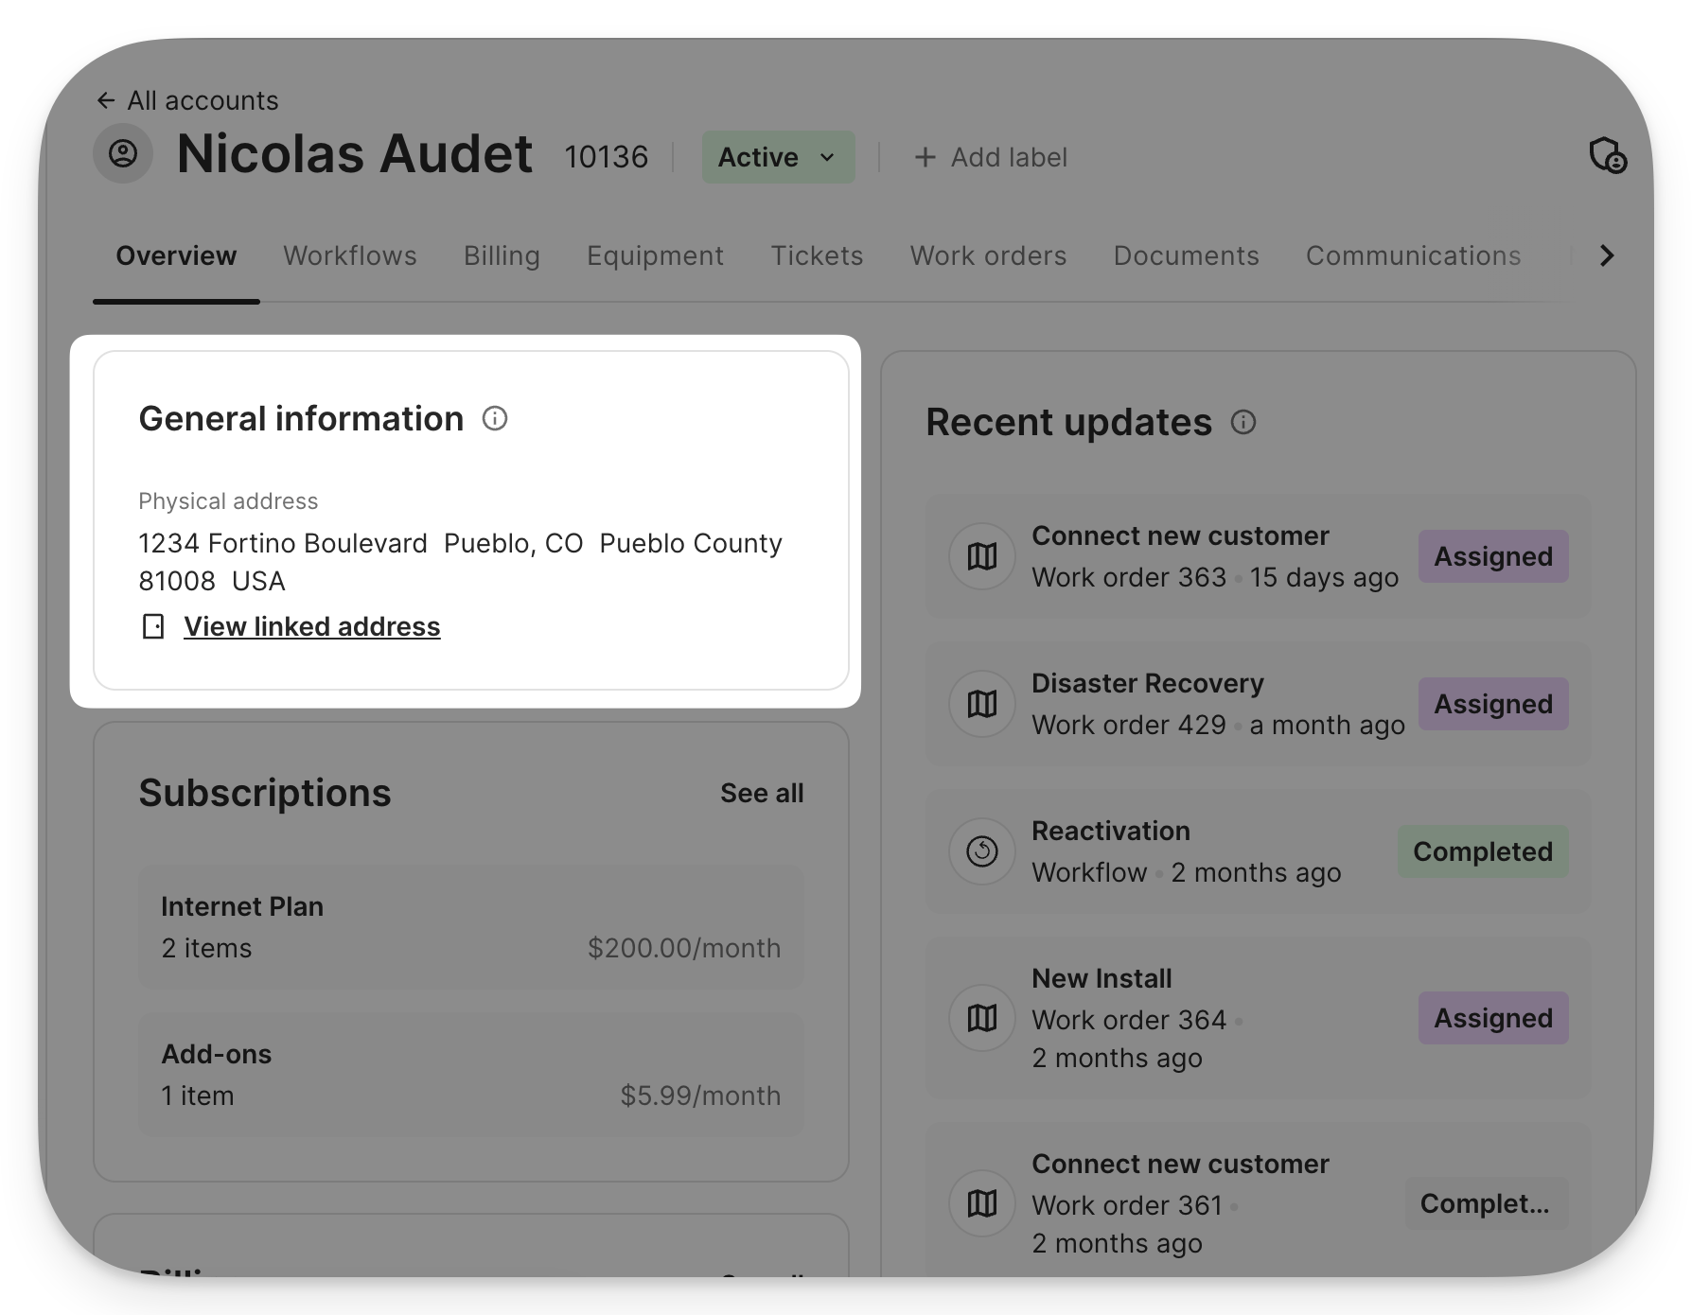Viewport: 1692px width, 1315px height.
Task: Click account number 10136
Action: [x=607, y=157]
